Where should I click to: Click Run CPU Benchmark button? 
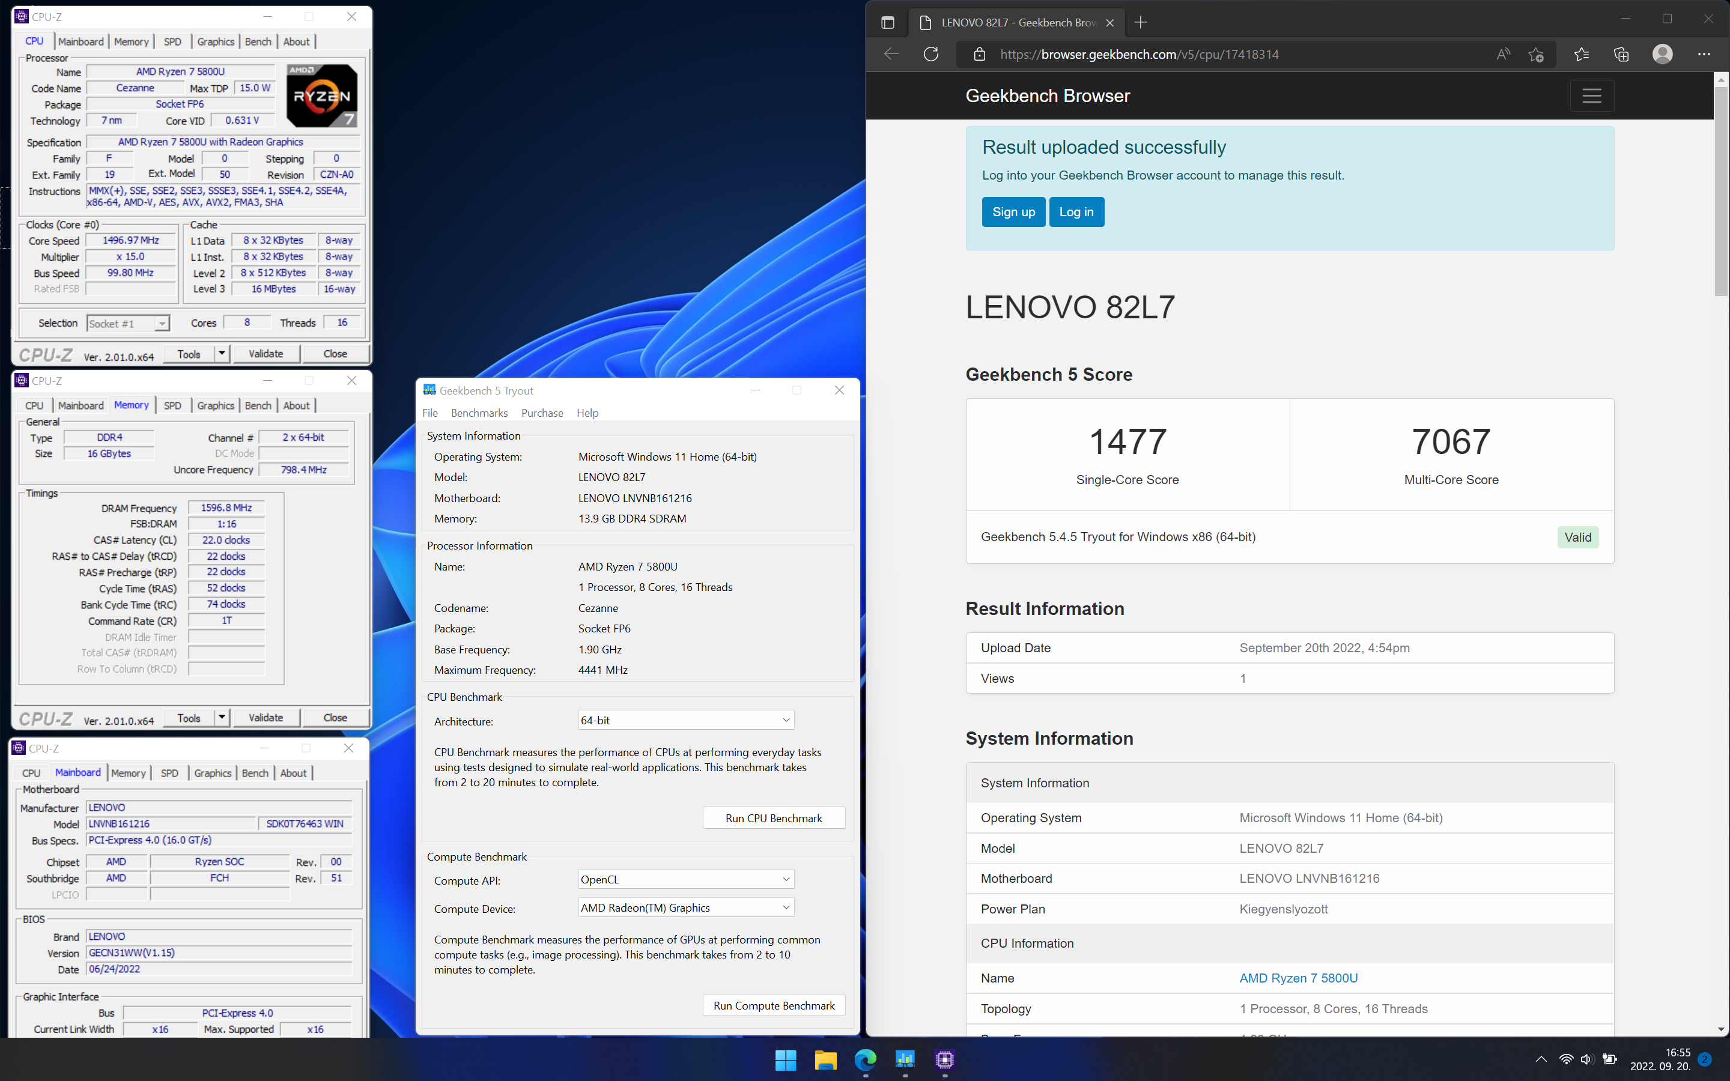(774, 818)
